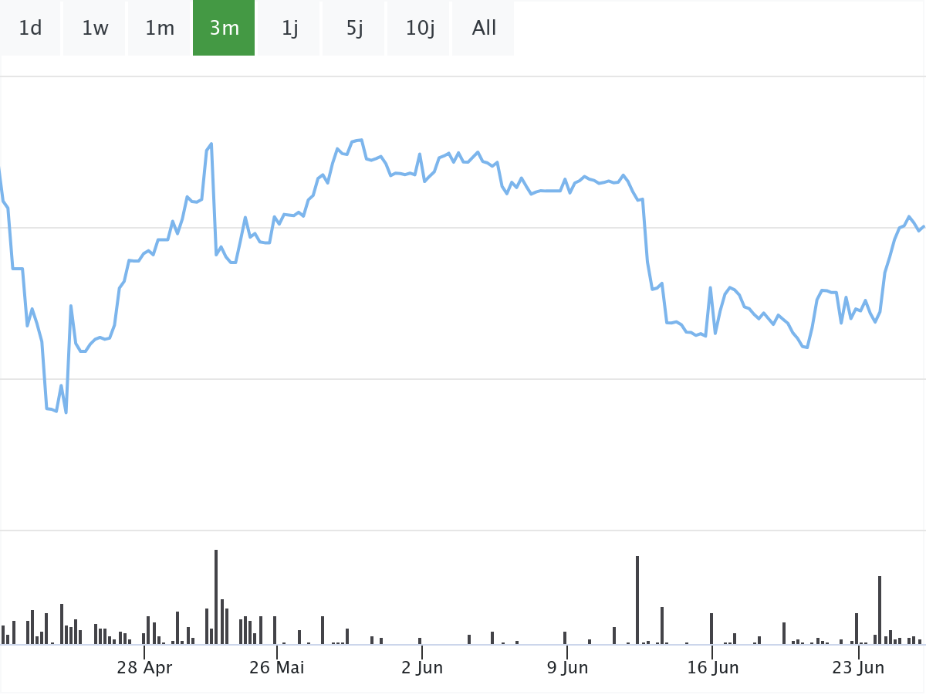This screenshot has height=695, width=926.
Task: Open the 10j time range view
Action: point(420,29)
